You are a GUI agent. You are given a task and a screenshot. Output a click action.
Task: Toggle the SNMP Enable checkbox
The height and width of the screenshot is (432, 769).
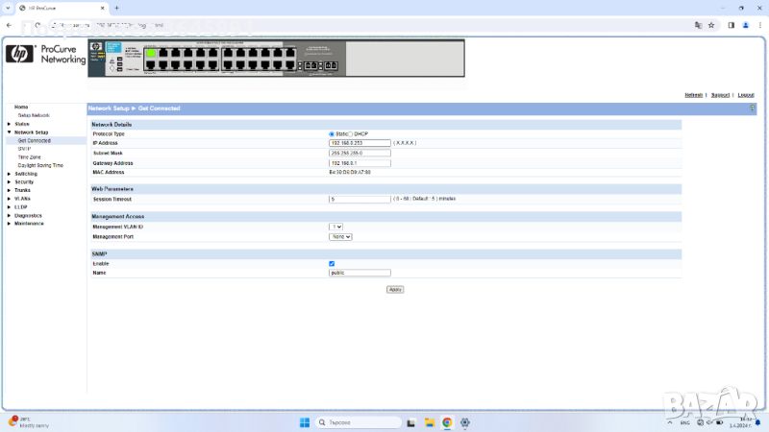[x=332, y=263]
